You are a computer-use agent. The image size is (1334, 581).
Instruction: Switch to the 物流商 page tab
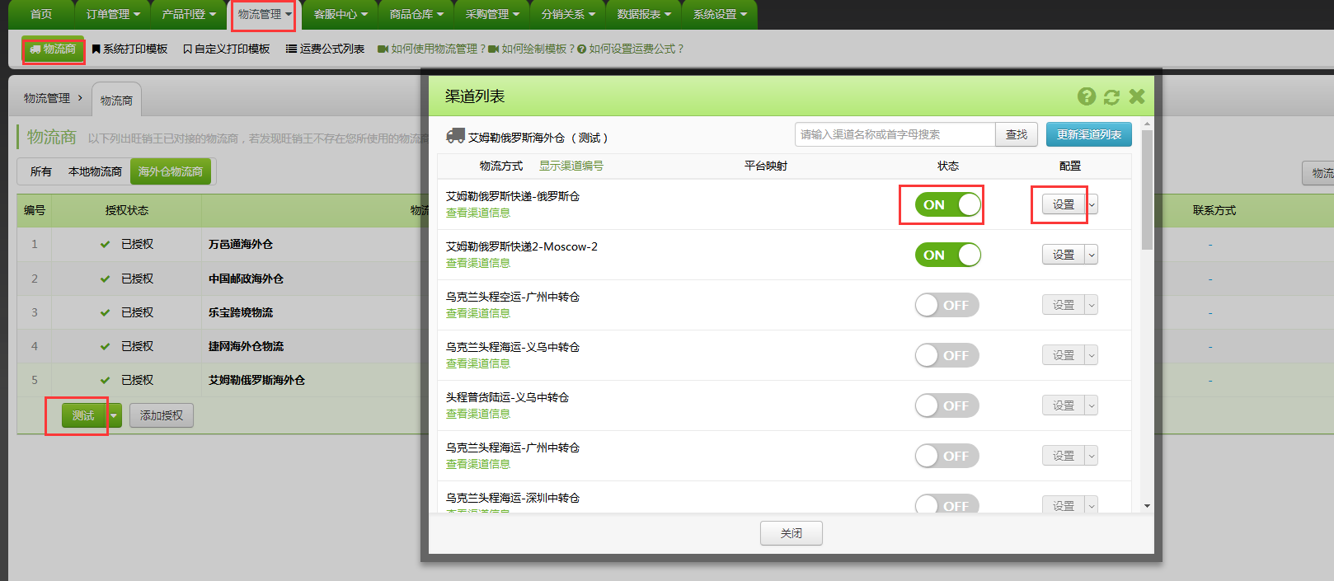tap(116, 100)
